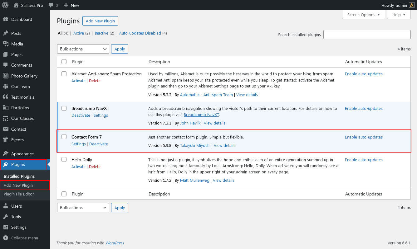Click the Portfolios icon in sidebar
This screenshot has width=417, height=249.
click(6, 108)
